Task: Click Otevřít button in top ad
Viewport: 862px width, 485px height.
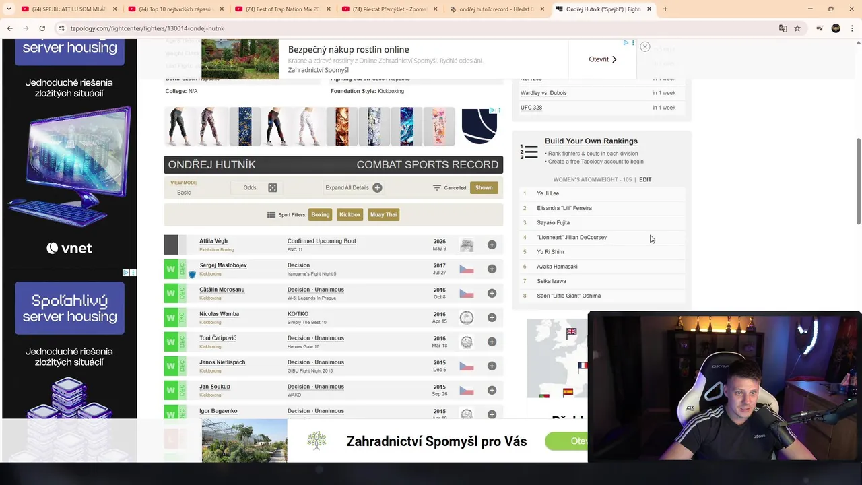Action: click(603, 59)
